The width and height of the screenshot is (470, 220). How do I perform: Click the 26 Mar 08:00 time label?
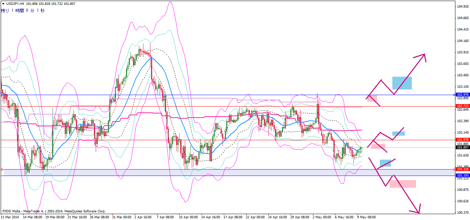[100, 217]
